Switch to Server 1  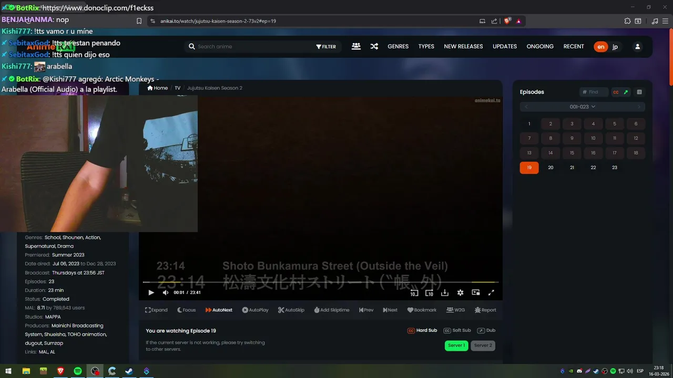click(x=456, y=345)
